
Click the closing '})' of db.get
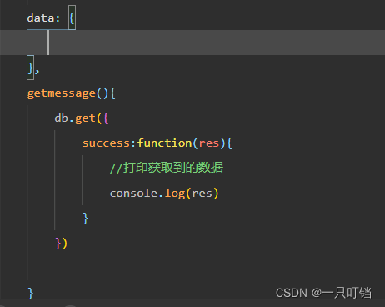[62, 244]
